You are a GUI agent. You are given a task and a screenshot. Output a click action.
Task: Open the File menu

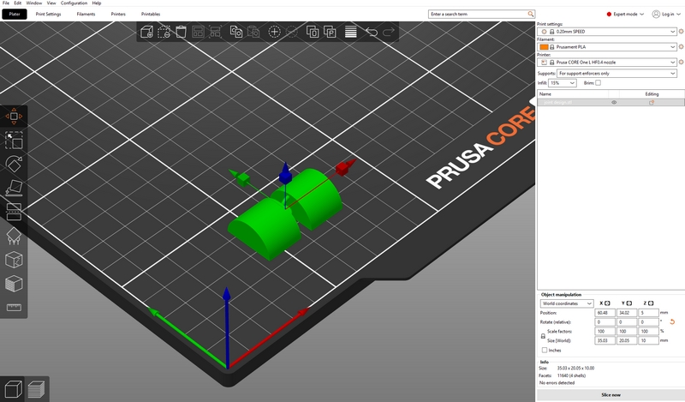click(x=6, y=3)
